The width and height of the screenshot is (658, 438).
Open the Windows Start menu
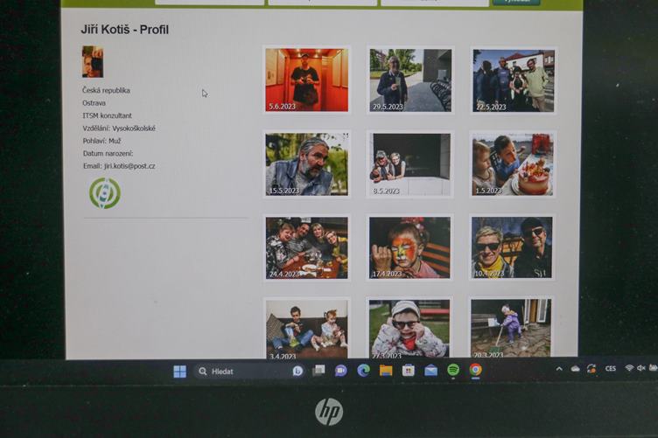[179, 372]
